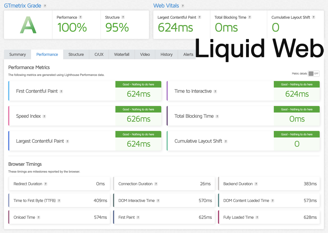
Task: Switch to the Waterfall tab
Action: click(122, 54)
